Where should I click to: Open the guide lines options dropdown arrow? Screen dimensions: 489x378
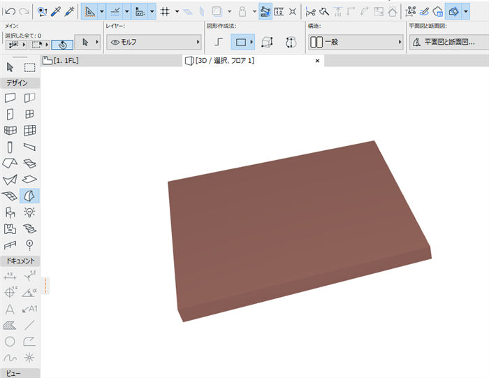click(102, 12)
